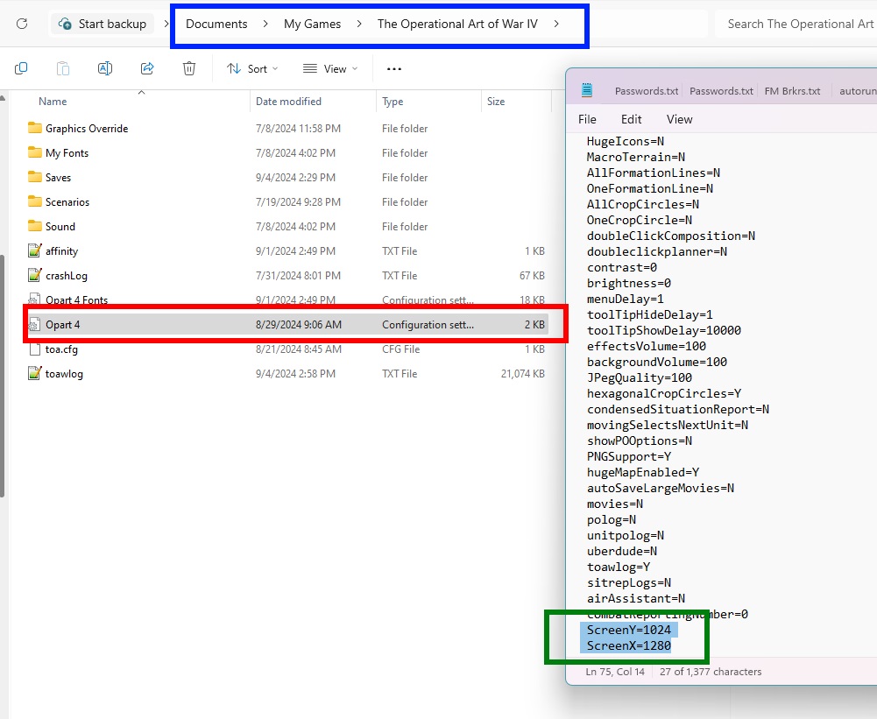Screen dimensions: 877x719
Task: Expand chevron after The Operational Art of War IV
Action: [556, 24]
